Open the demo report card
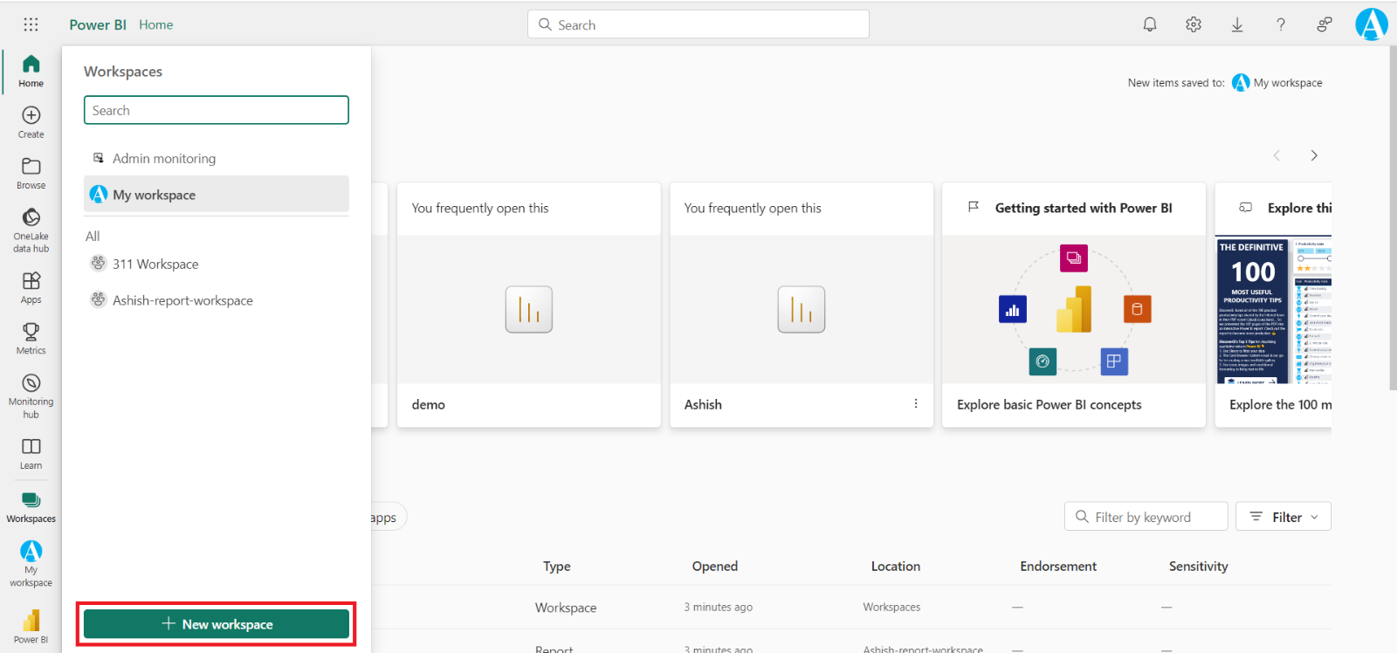Viewport: 1397px width, 653px height. coord(528,306)
